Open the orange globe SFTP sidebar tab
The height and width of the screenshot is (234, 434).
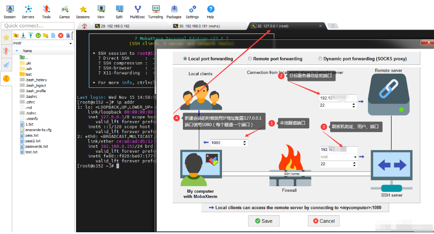point(7,79)
